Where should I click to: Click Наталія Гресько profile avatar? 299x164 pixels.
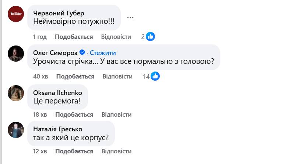pos(16,130)
